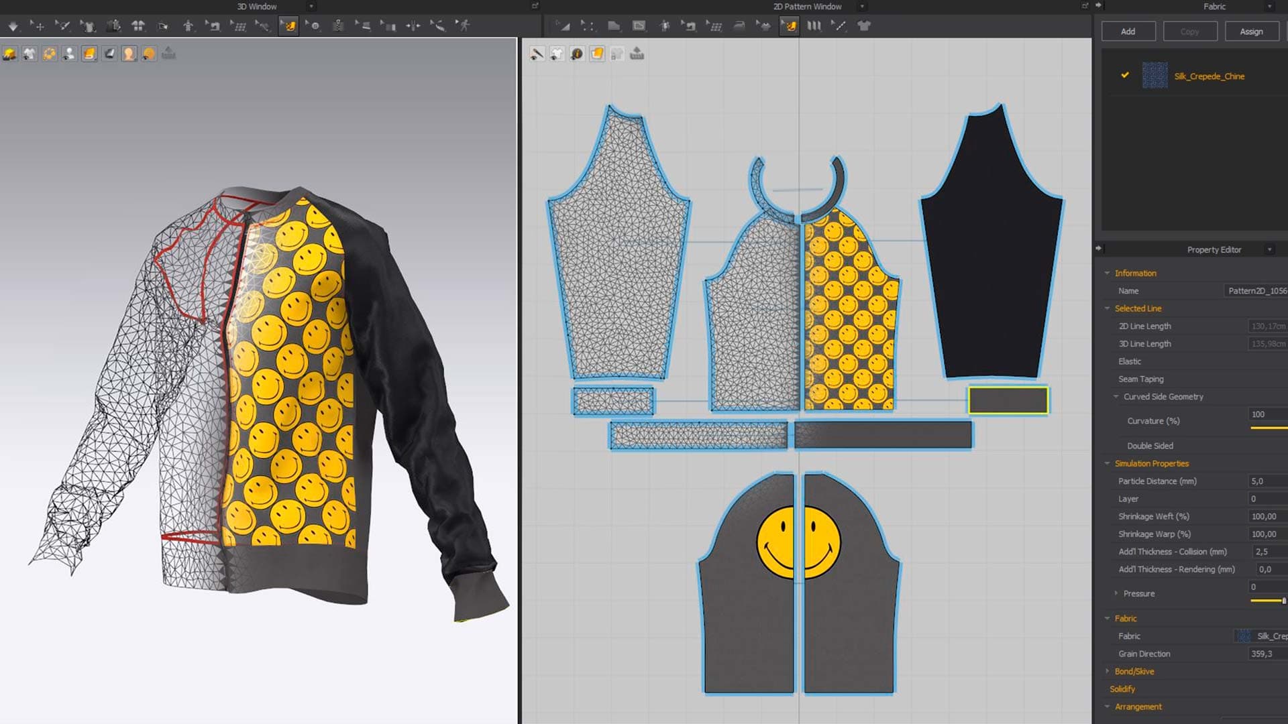Click the Silk_Crepede_Chine blue fabric swatch
Viewport: 1288px width, 724px height.
[1155, 75]
